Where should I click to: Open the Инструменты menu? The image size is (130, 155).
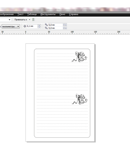click(48, 14)
